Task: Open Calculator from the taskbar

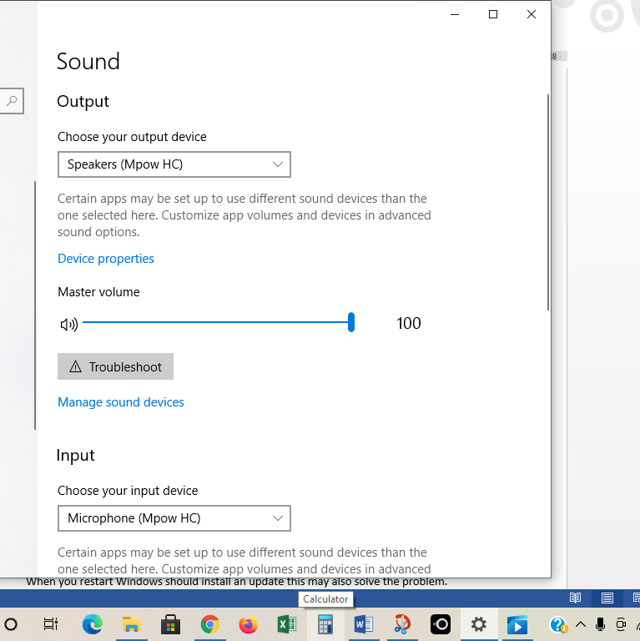Action: (325, 624)
